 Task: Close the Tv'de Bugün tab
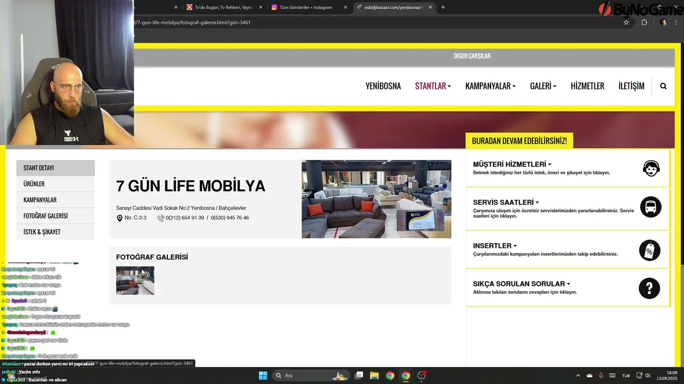261,7
